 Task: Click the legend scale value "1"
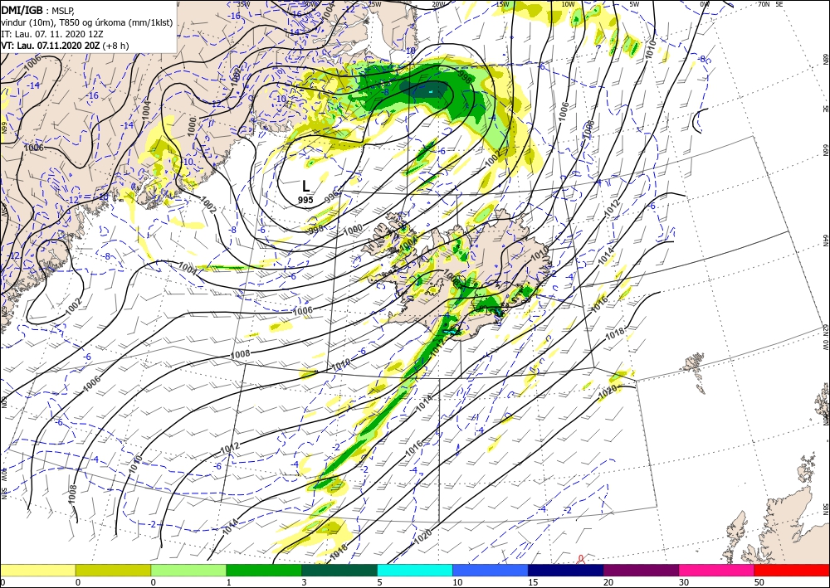pos(228,582)
